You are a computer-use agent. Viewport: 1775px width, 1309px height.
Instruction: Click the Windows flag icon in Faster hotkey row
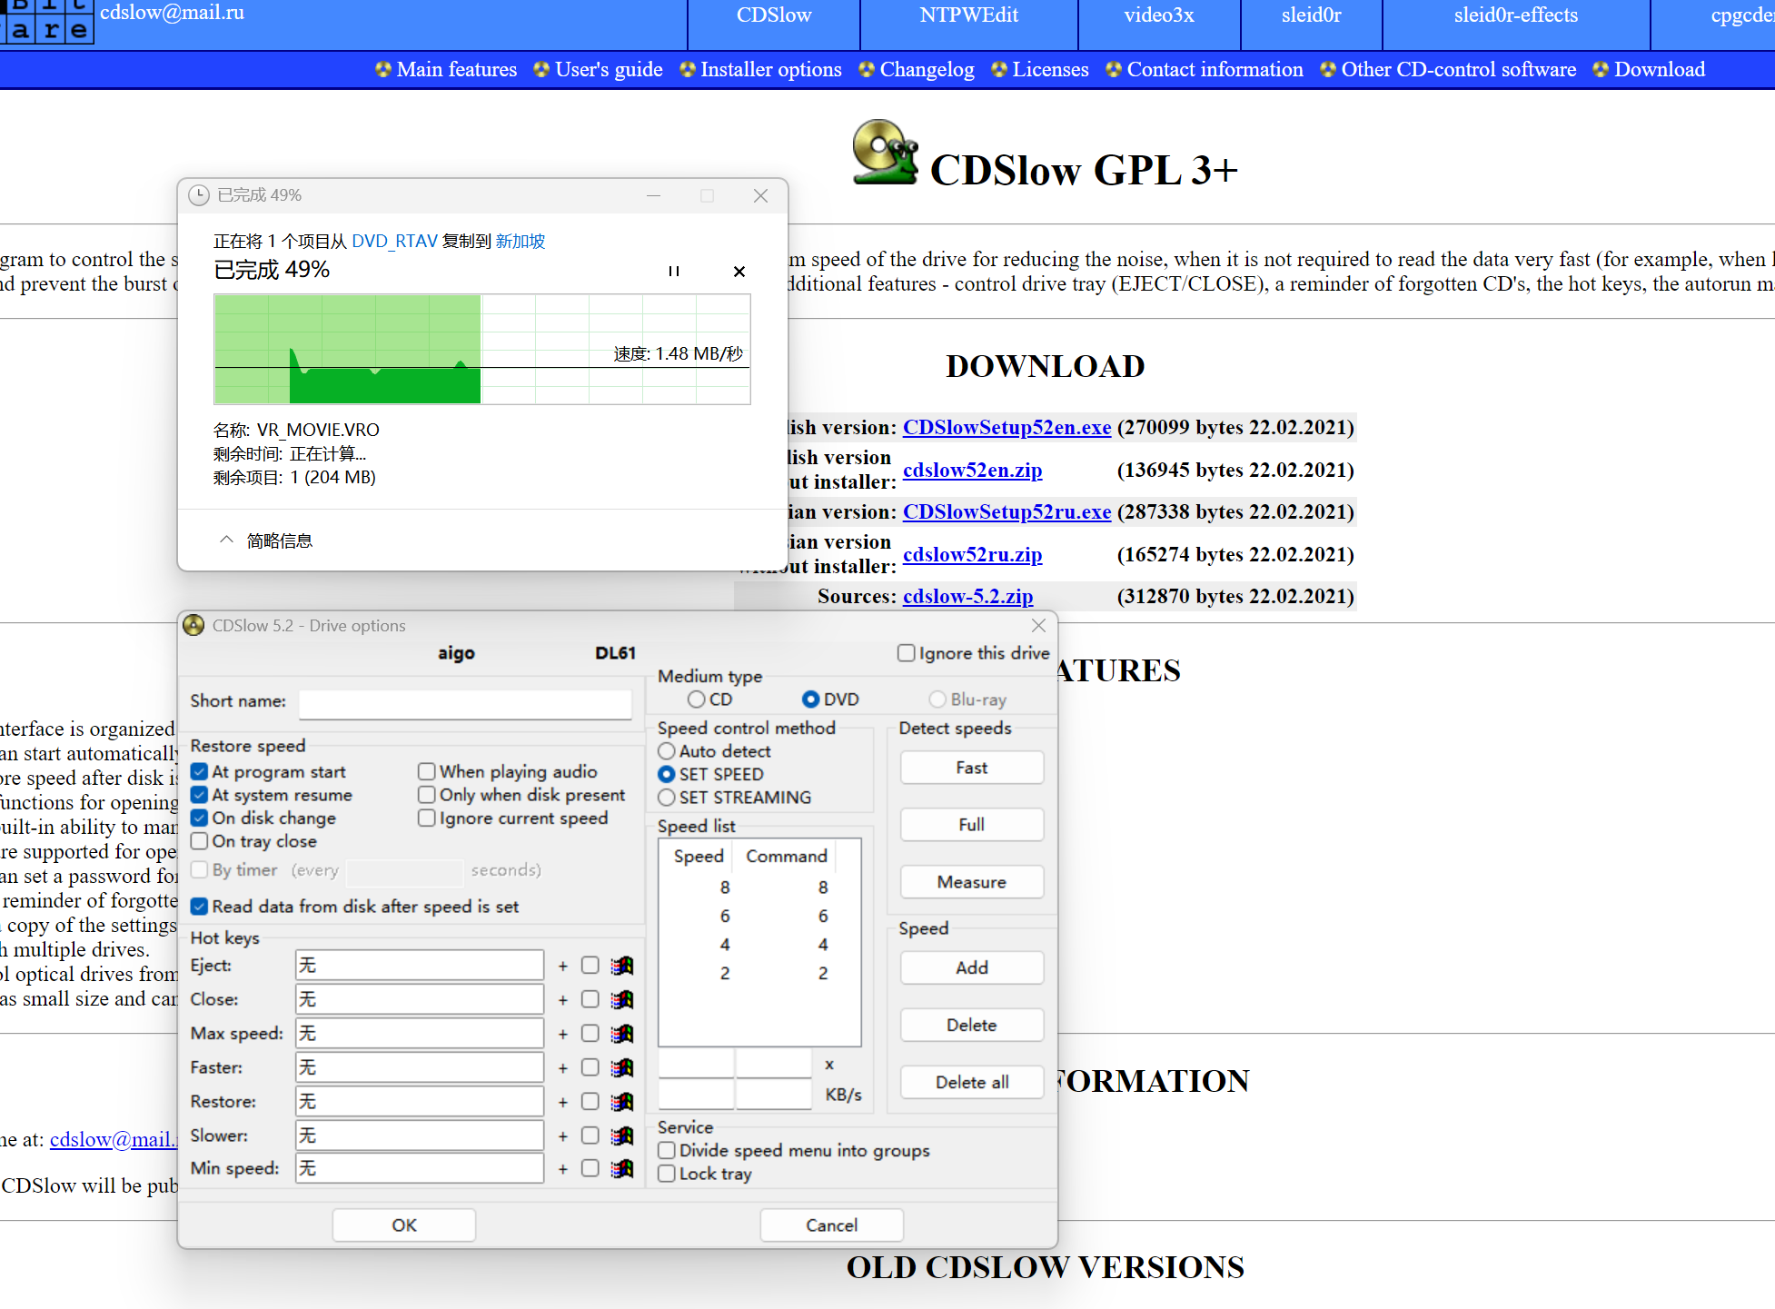(622, 1068)
